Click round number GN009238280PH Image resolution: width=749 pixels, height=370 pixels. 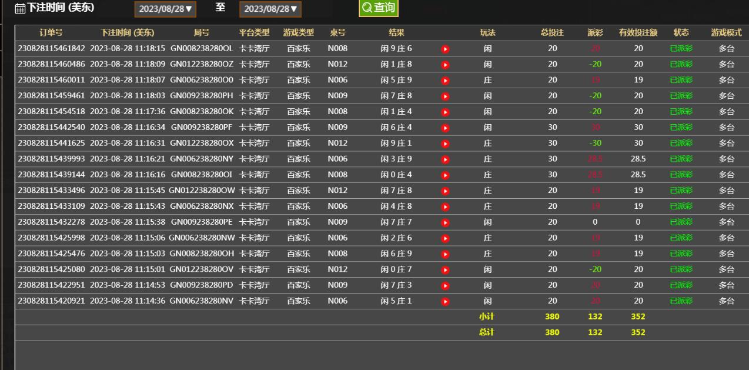pyautogui.click(x=202, y=95)
